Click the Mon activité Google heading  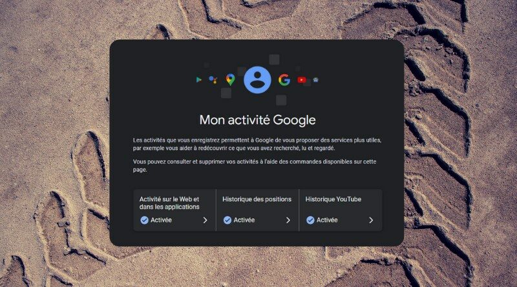coord(257,120)
